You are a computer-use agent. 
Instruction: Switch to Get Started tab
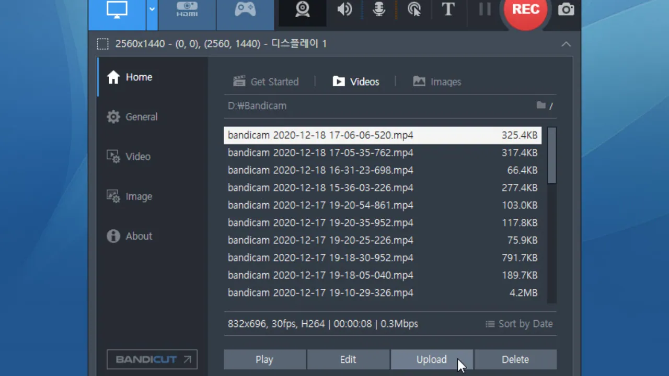pyautogui.click(x=266, y=81)
